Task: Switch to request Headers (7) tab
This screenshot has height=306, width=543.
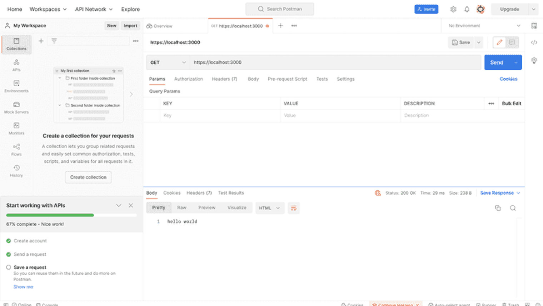Action: point(224,79)
